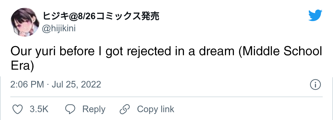Click the words "Middle School" in tweet
Screen dimensions: 333x120
coord(280,52)
